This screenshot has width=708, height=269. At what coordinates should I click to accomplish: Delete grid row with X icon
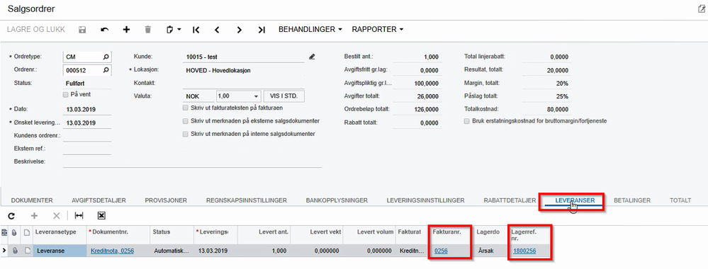[x=57, y=216]
